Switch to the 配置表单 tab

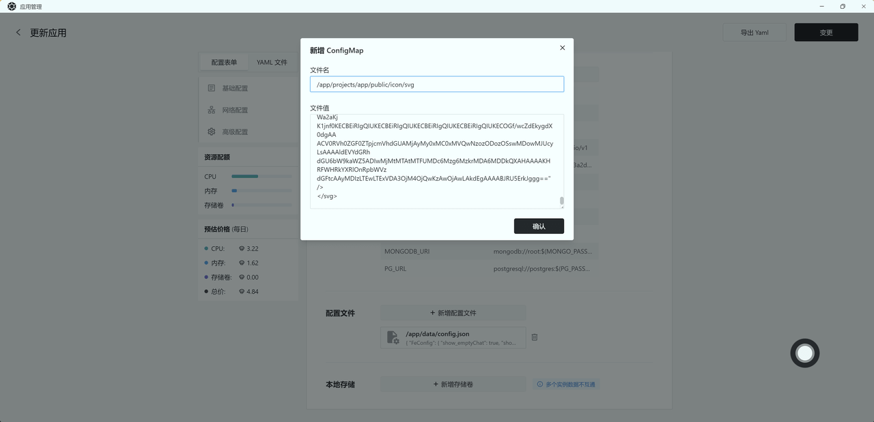click(224, 61)
